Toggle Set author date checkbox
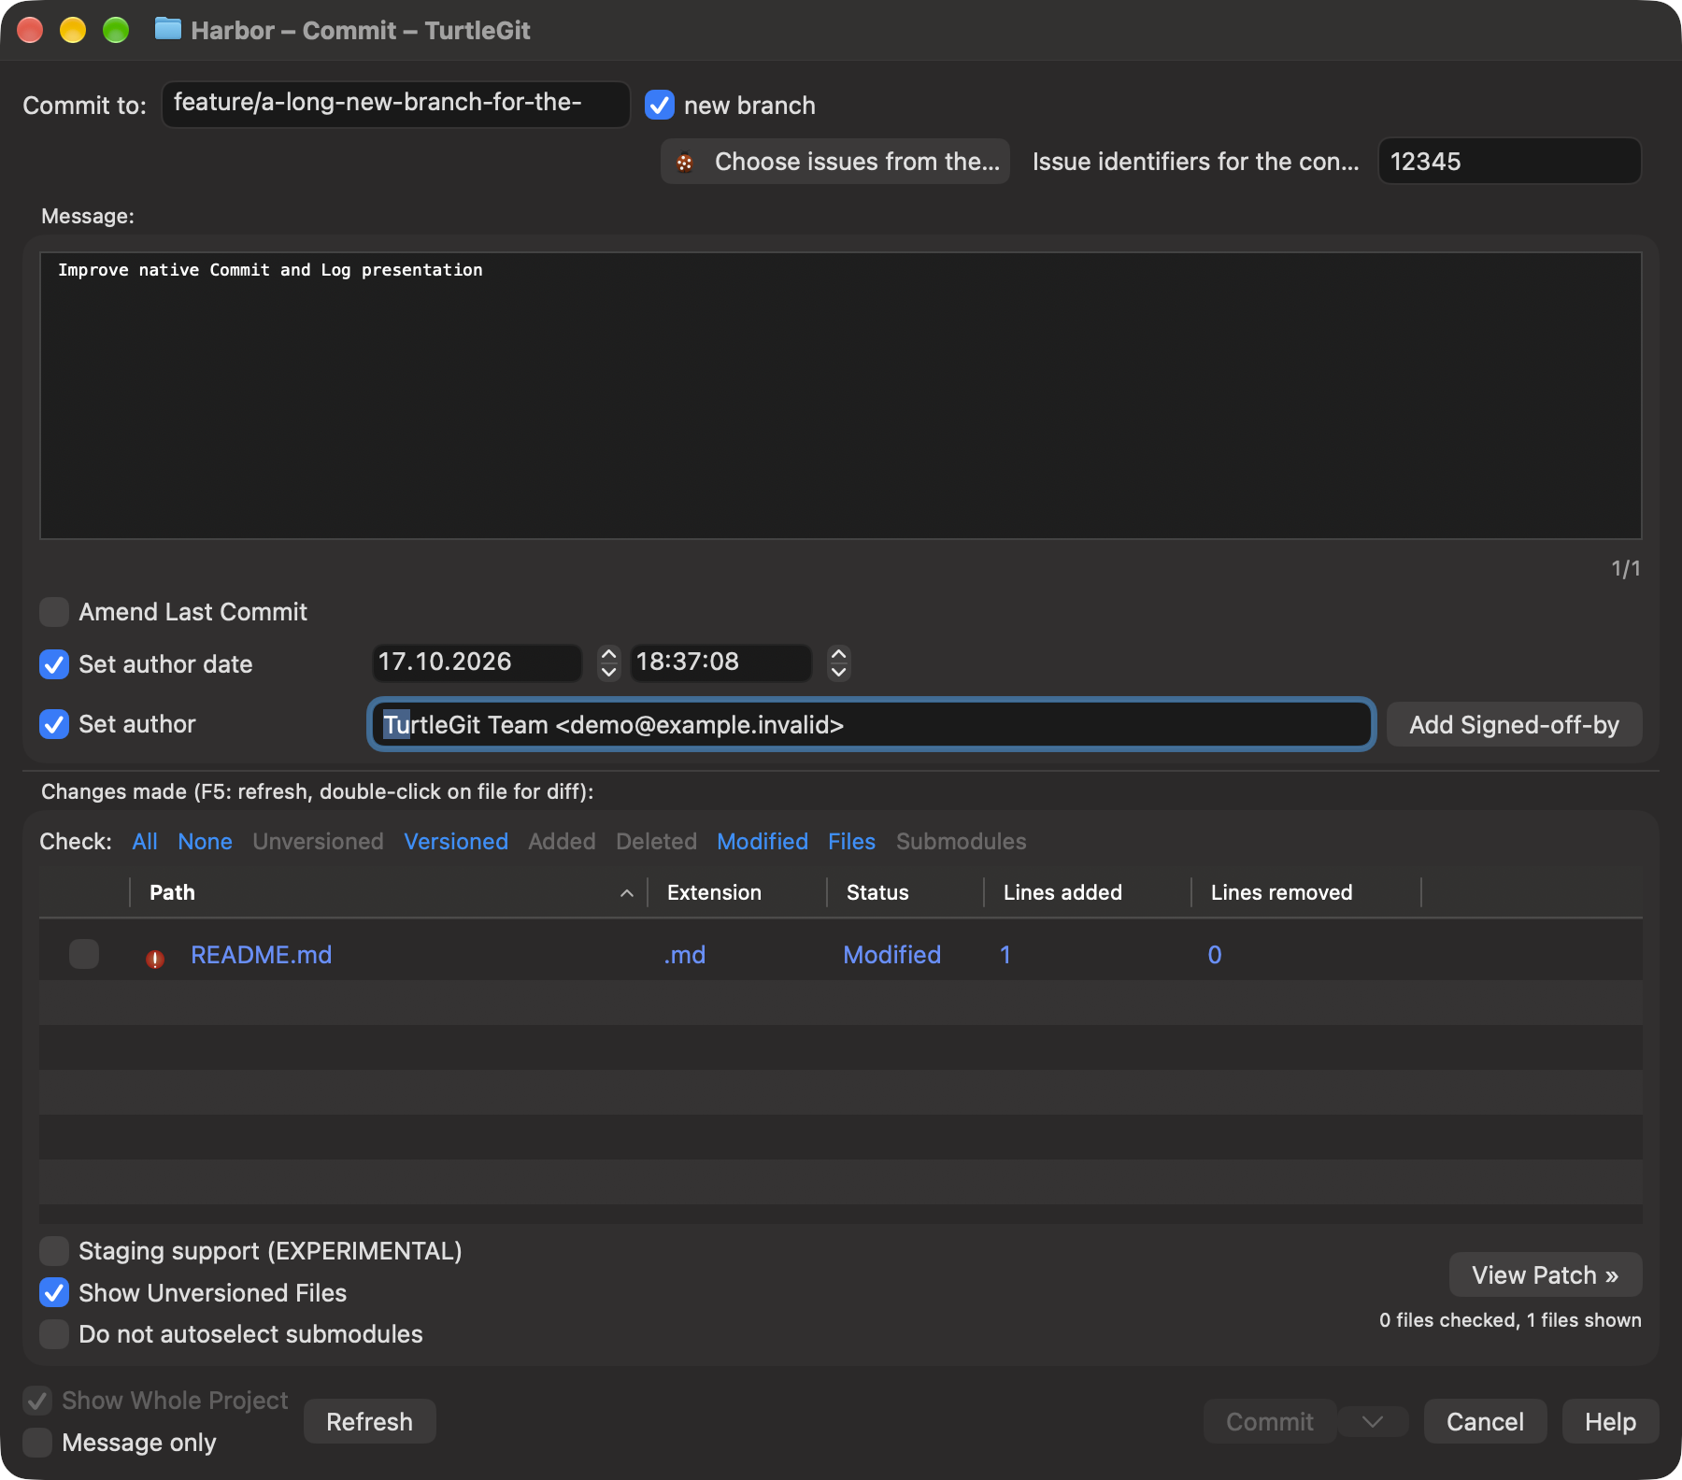The image size is (1682, 1480). [54, 664]
